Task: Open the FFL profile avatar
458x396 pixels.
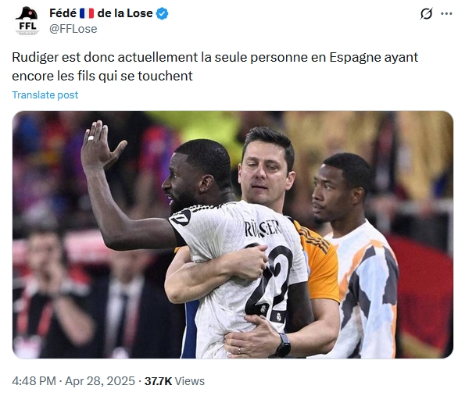Action: click(27, 21)
